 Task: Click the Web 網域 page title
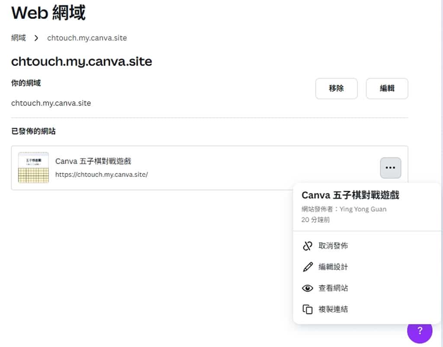pyautogui.click(x=48, y=13)
